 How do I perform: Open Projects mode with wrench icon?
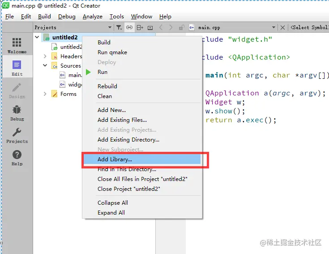point(17,135)
